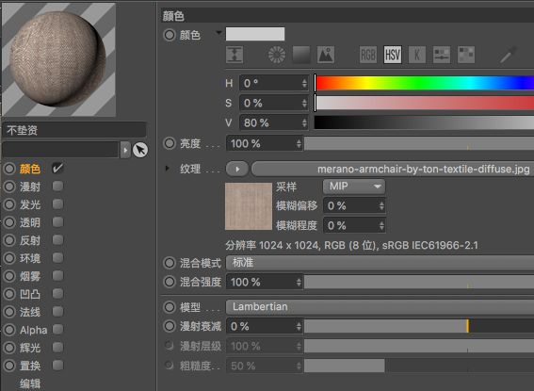Click the V 80 % value field
Viewport: 534px width, 391px height.
click(x=274, y=122)
